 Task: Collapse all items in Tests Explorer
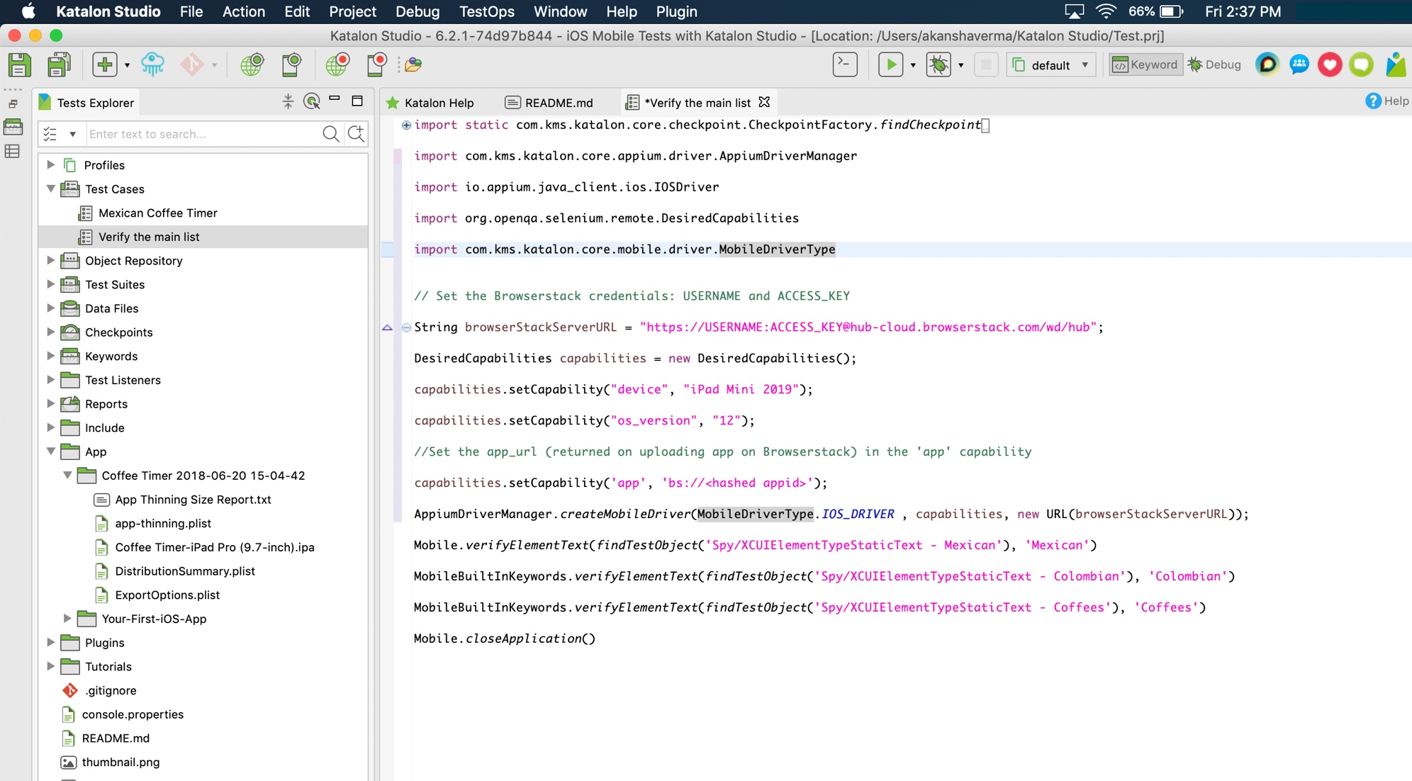pos(287,102)
